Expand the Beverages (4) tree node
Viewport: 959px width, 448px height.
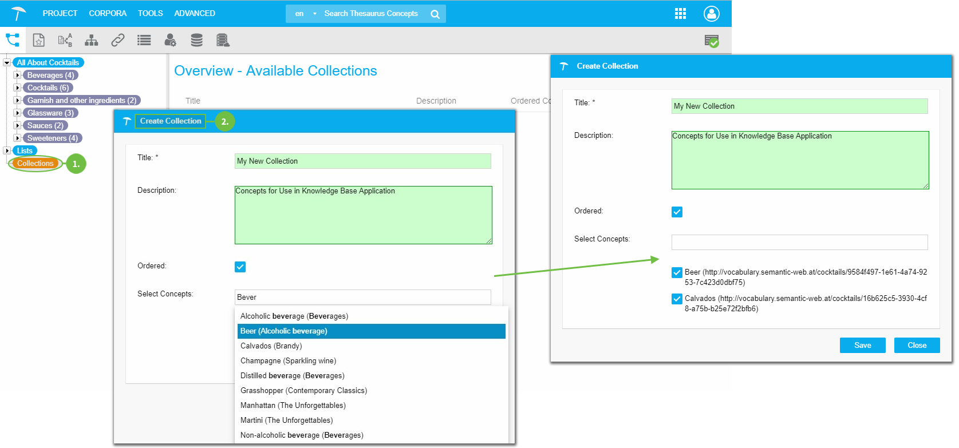click(18, 76)
